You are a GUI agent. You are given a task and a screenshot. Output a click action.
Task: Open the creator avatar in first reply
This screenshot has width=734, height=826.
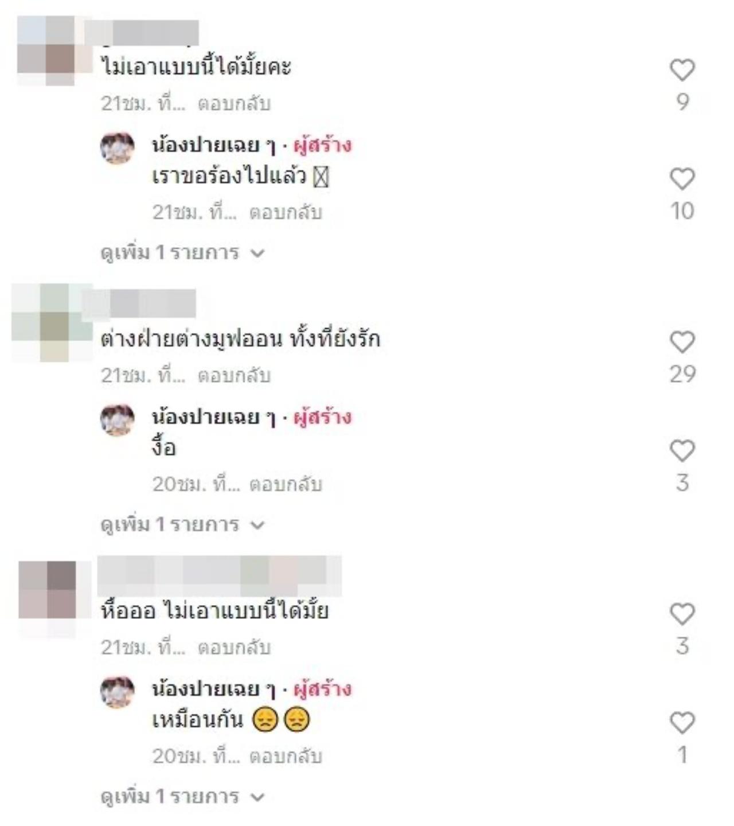coord(118,148)
